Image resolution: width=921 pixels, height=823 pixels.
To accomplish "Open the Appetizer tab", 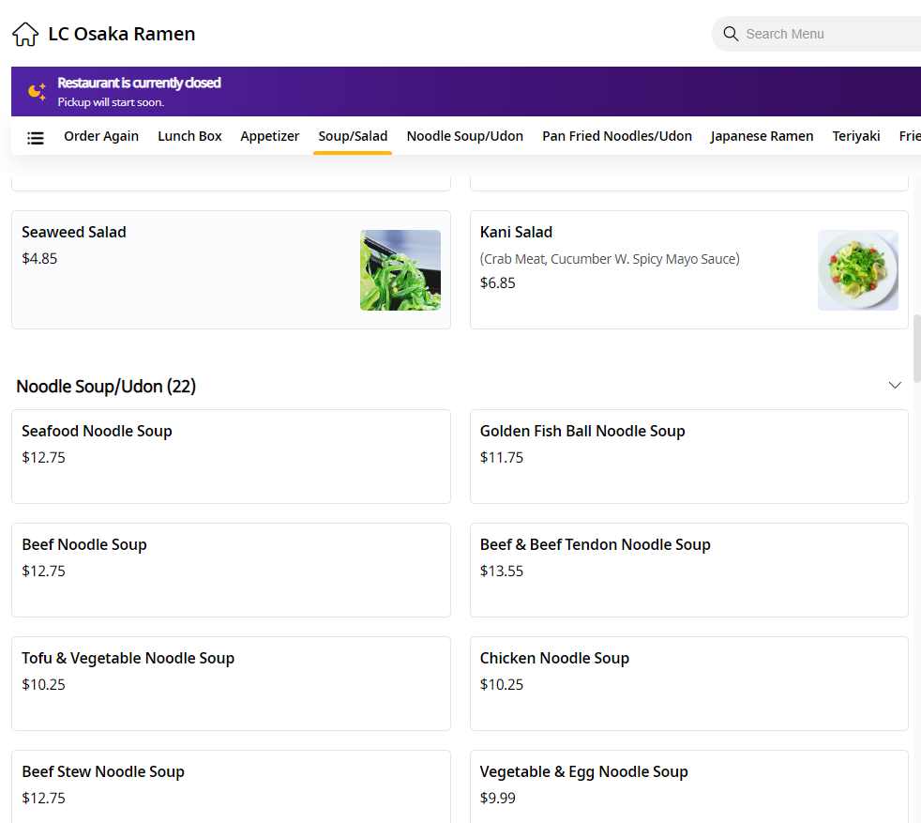I will tap(270, 136).
